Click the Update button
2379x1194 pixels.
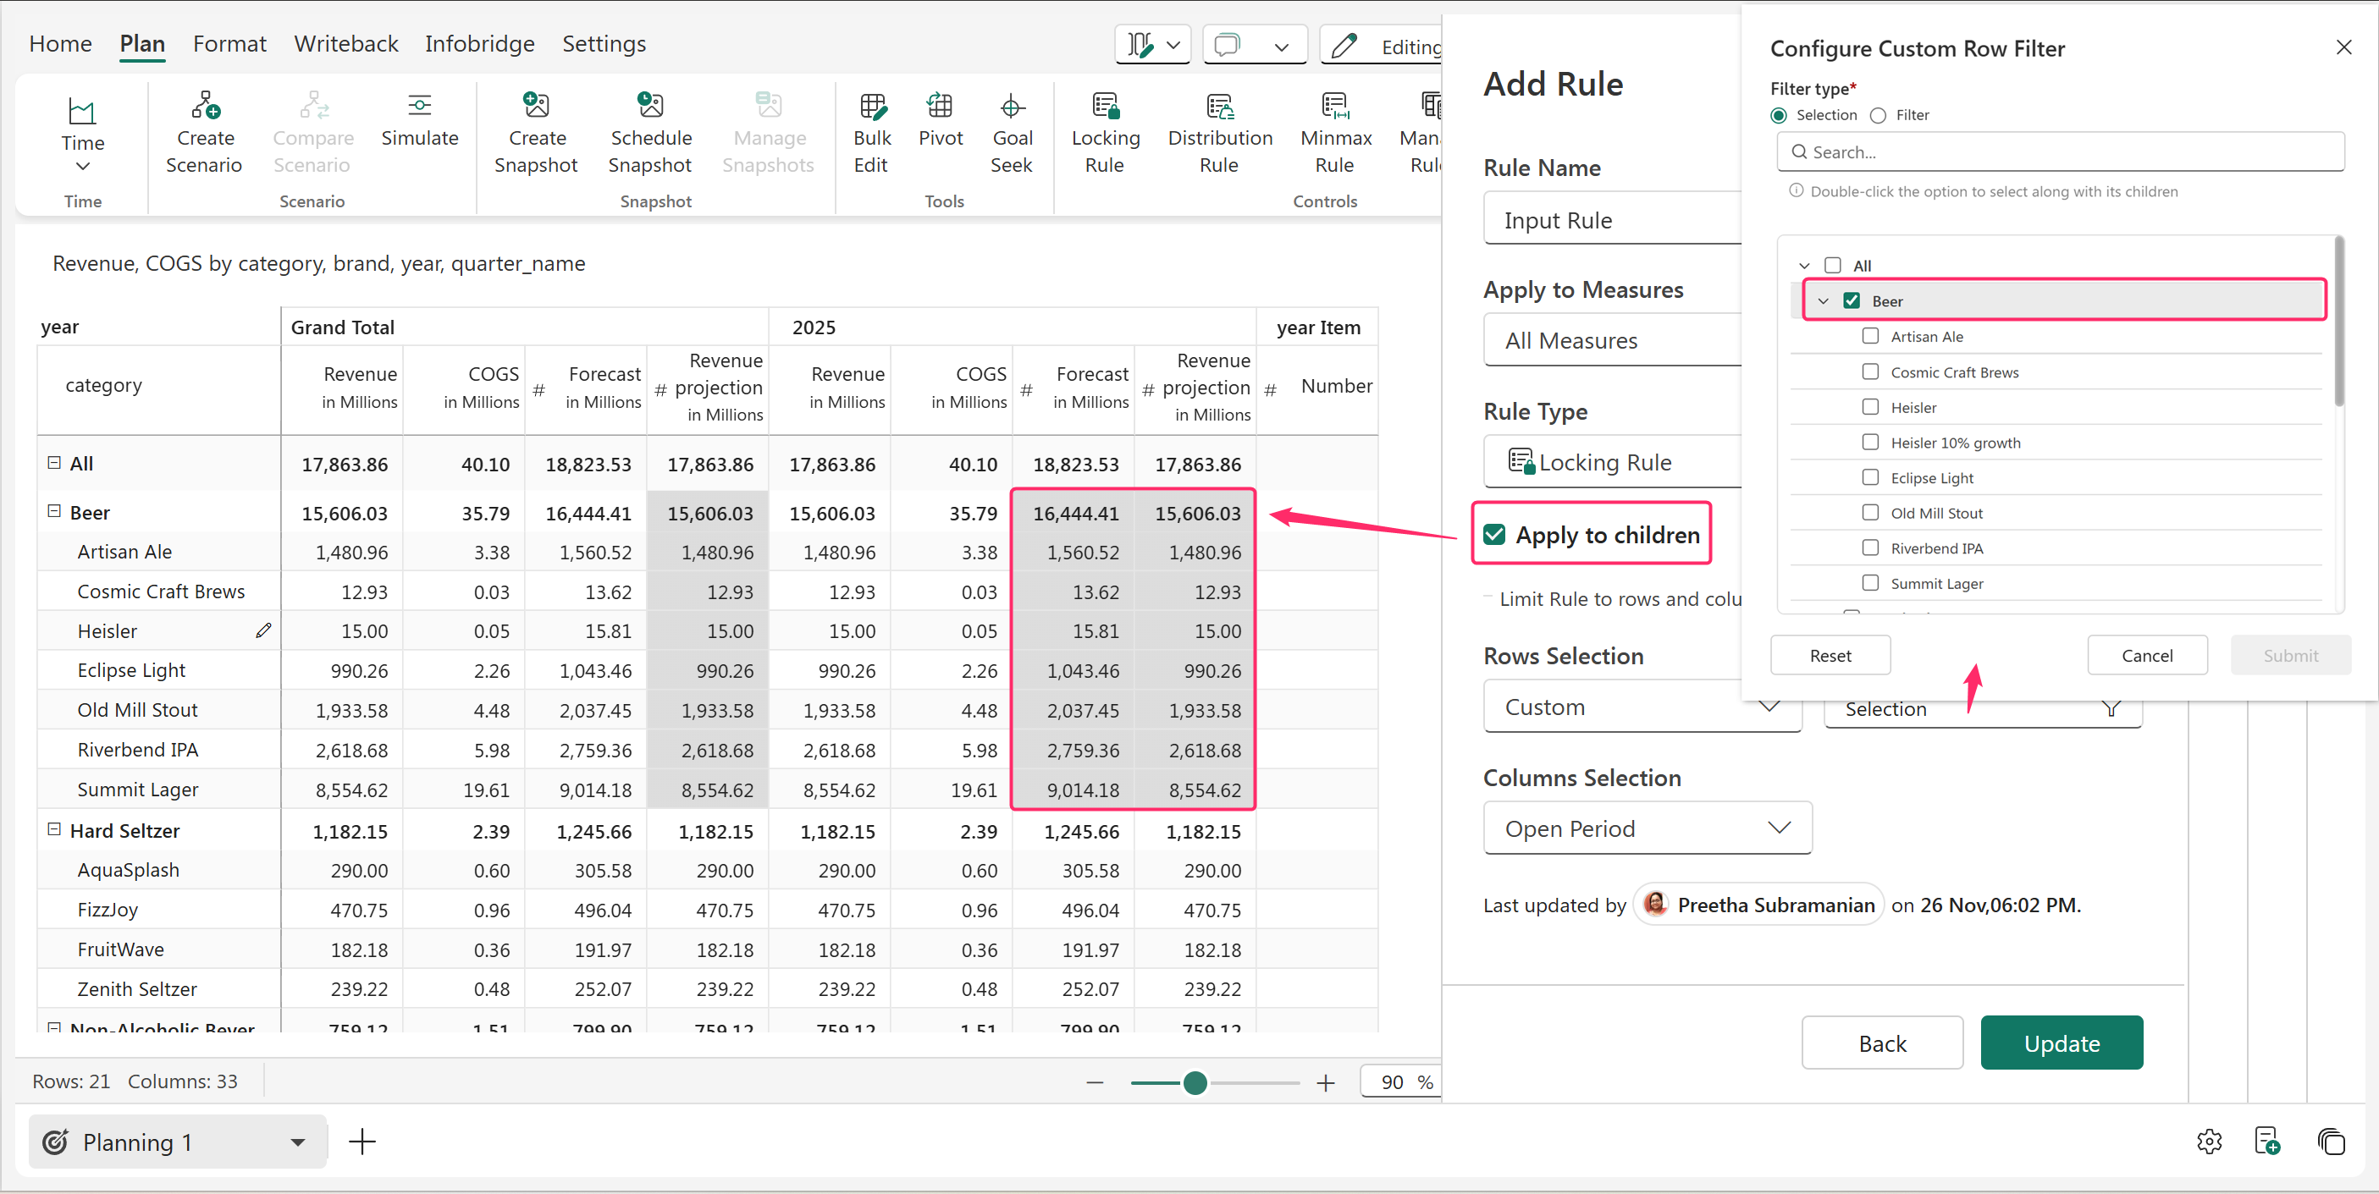2061,1043
